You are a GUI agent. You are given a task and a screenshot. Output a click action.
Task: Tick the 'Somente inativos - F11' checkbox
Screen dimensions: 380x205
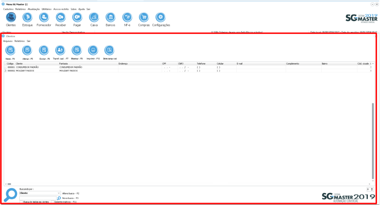tap(53, 202)
